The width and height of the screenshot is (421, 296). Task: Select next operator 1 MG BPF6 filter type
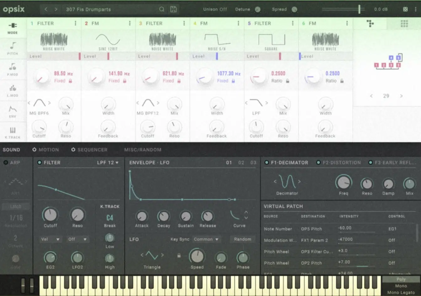[49, 103]
